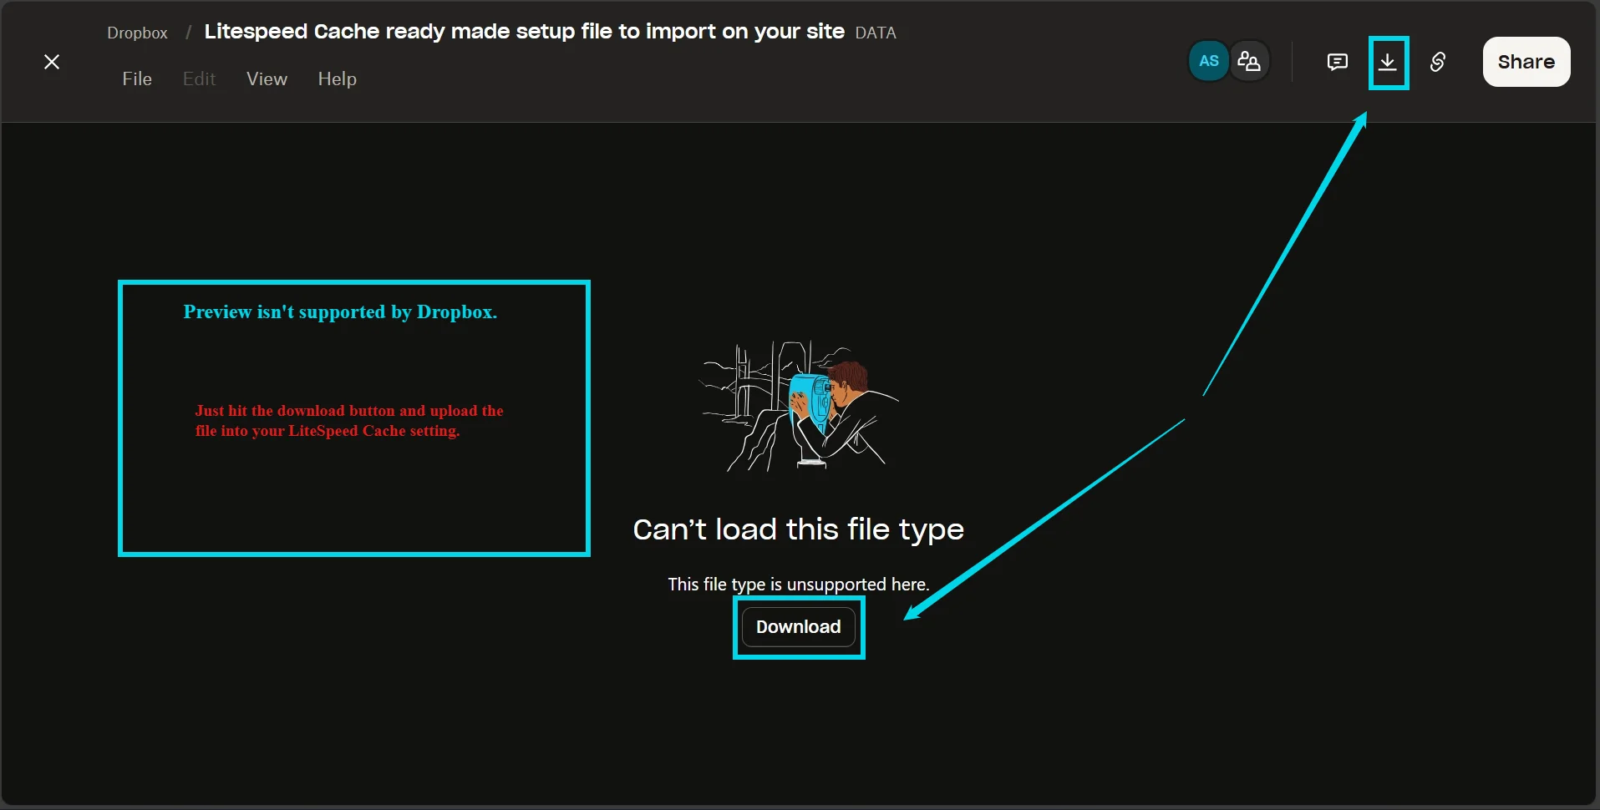Close the file preview with the X
Screen dimensions: 1600x810
tap(52, 62)
